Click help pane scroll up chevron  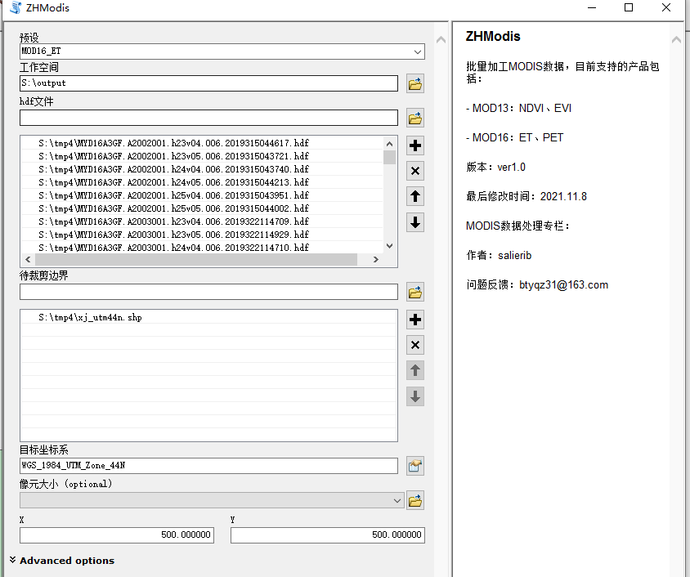pyautogui.click(x=676, y=40)
